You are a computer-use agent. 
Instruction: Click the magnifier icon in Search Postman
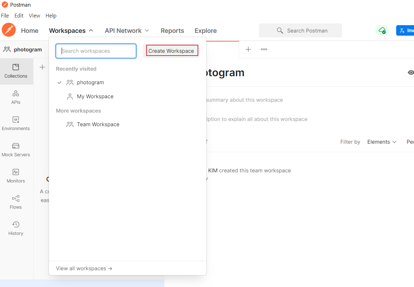tap(280, 30)
